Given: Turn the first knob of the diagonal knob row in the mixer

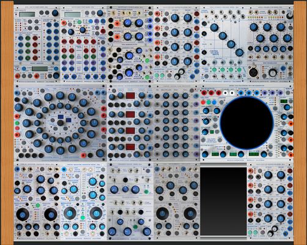Looking at the screenshot, I should tap(214, 27).
